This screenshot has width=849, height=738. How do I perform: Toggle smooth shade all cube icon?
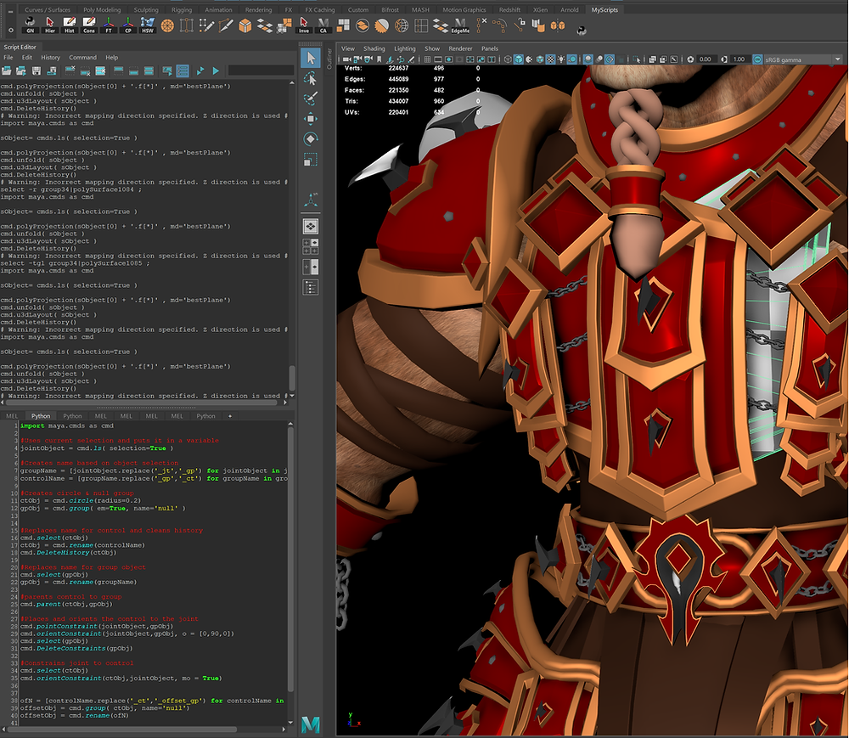point(519,59)
